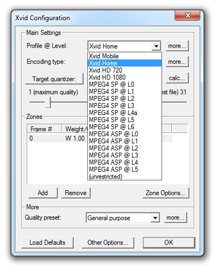221x272 pixels.
Task: Open the Quality preset dropdown arrow
Action: pos(155,218)
